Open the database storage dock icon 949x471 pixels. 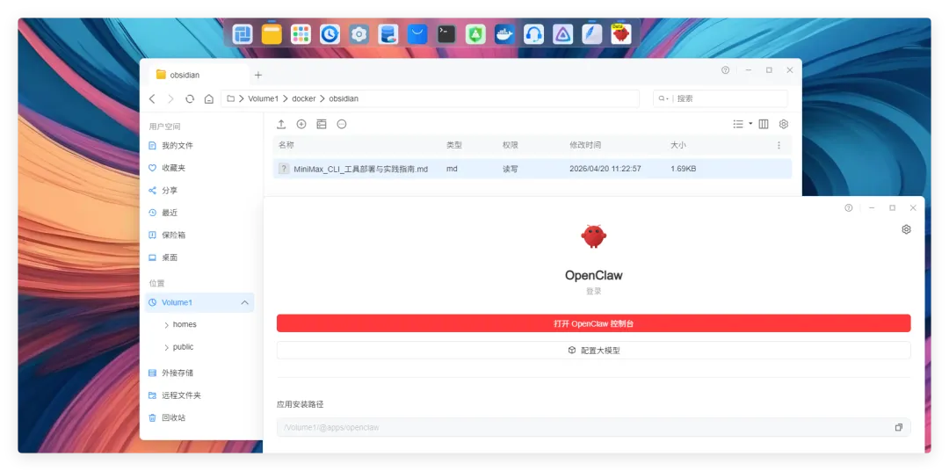(x=388, y=34)
